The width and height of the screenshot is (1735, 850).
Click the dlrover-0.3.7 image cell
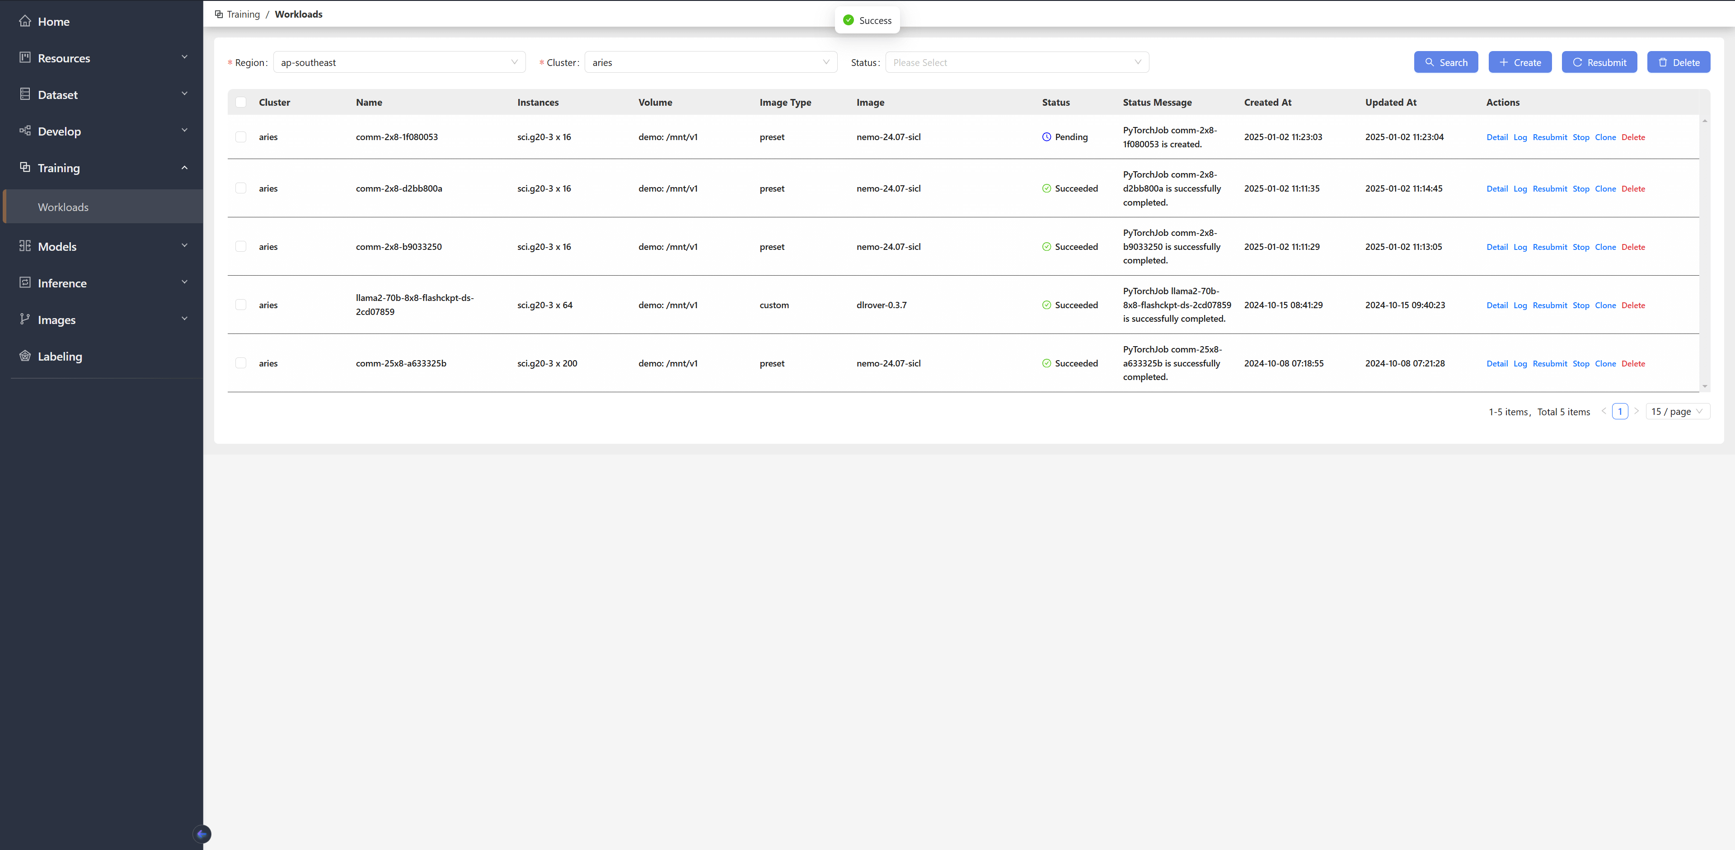point(881,305)
